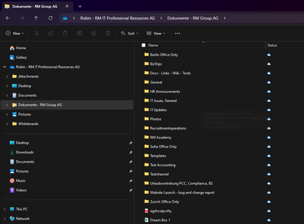304x224 pixels.
Task: Click the Delete trash icon
Action: coord(108,34)
